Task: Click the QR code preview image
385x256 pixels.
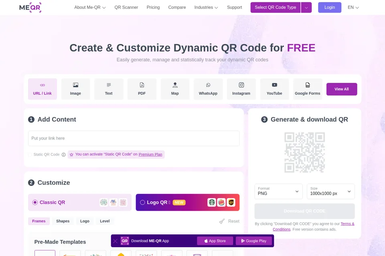Action: coord(304,152)
